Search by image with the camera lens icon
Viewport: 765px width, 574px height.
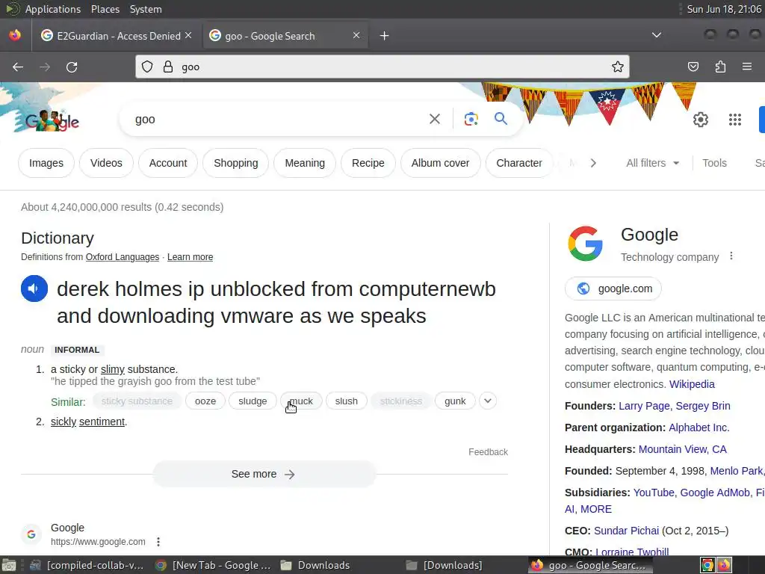[471, 119]
